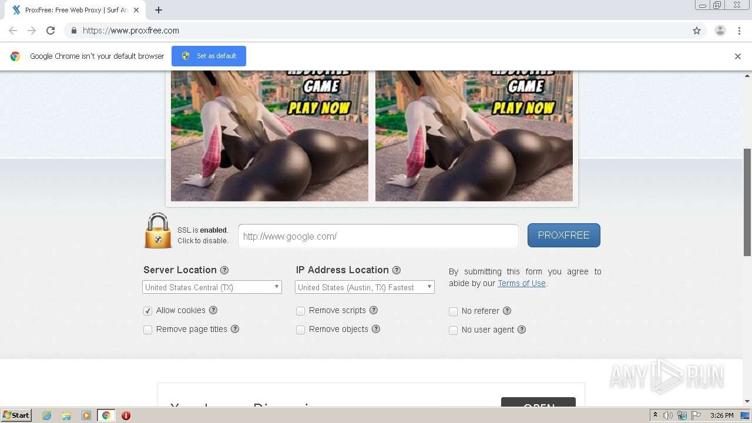
Task: Click the SSL padlock to disable SSL
Action: 157,231
